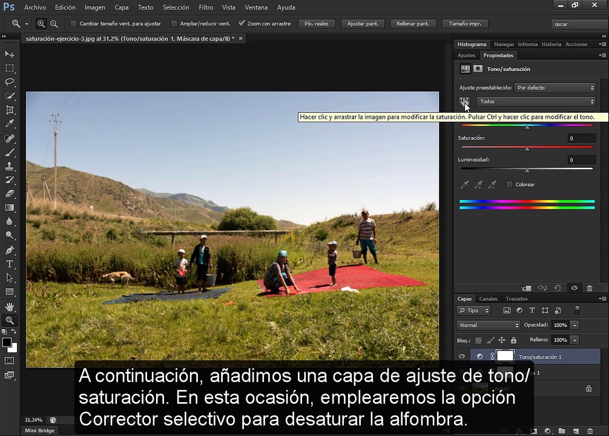Select the Path Selection tool
This screenshot has height=436, width=609.
tap(10, 278)
